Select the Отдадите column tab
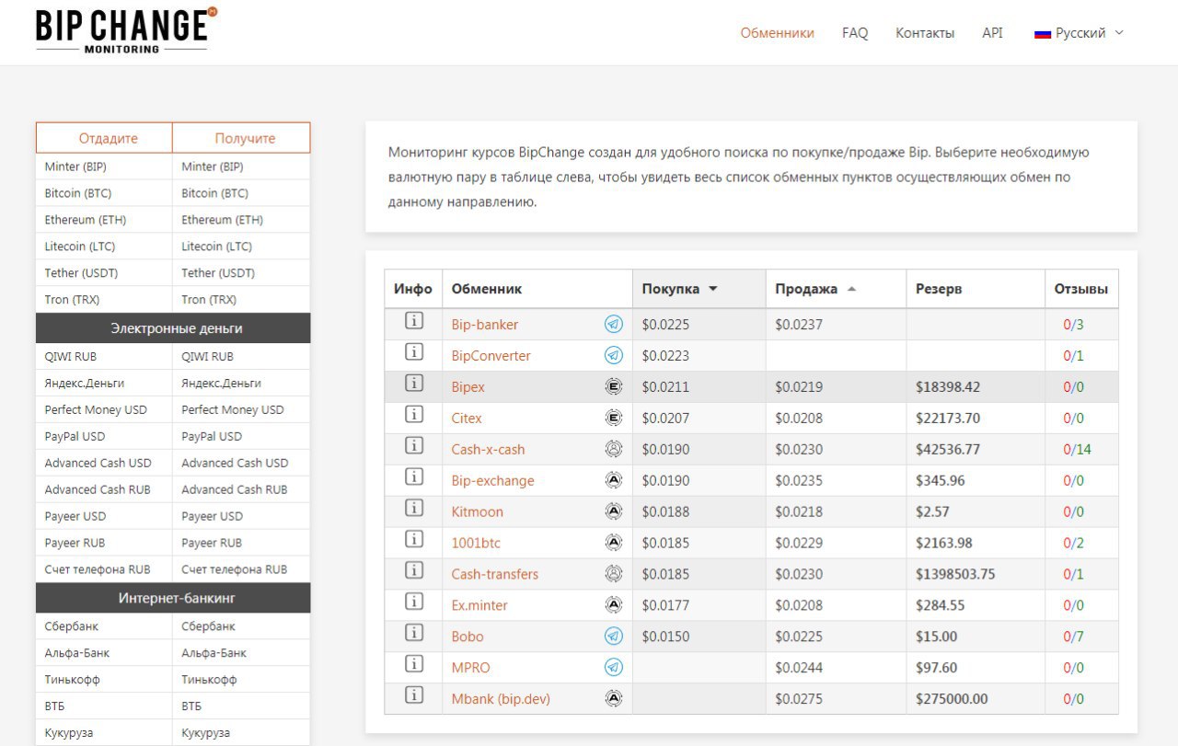This screenshot has height=746, width=1178. point(104,138)
